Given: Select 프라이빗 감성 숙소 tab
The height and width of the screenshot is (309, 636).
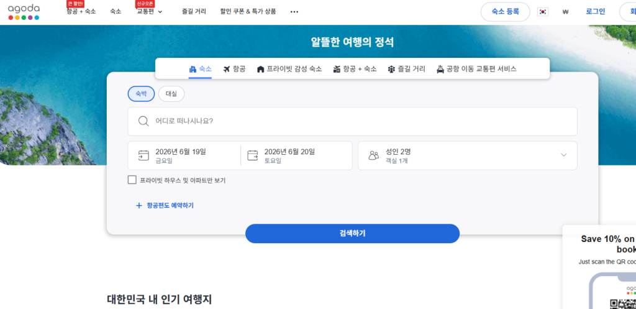Looking at the screenshot, I should [x=289, y=69].
